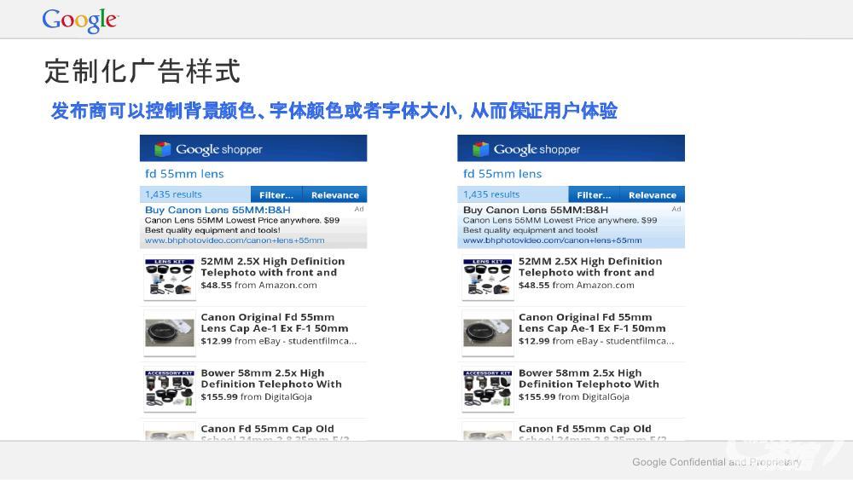Open the Relevance sort in right panel
The width and height of the screenshot is (853, 480).
point(652,195)
